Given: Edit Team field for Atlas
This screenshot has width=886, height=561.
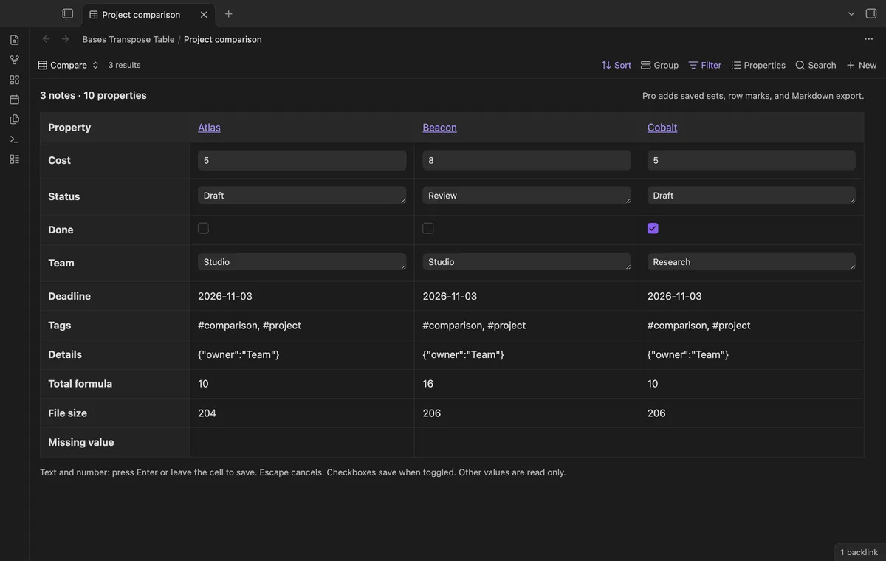Looking at the screenshot, I should 302,262.
